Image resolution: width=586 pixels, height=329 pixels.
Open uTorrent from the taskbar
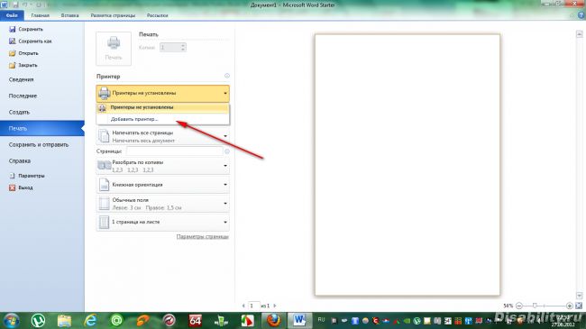[38, 320]
